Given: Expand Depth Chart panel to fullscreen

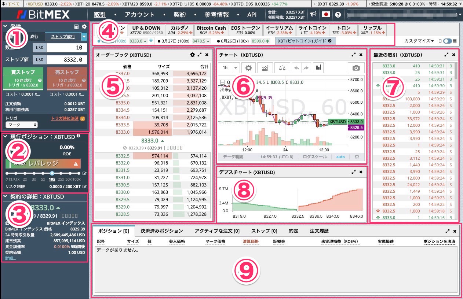Looking at the screenshot, I should [354, 172].
